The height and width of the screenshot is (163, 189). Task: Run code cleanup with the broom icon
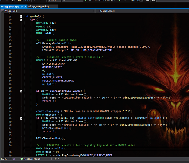(x=55, y=159)
